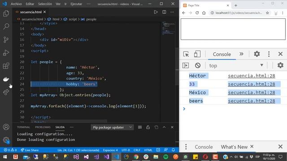This screenshot has width=287, height=161.
Task: Open the Ejecutar menu
Action: [76, 4]
